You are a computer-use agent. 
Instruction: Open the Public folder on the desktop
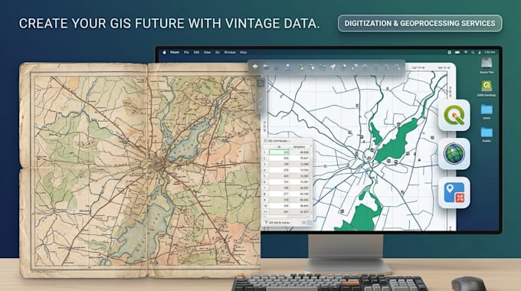pos(487,135)
